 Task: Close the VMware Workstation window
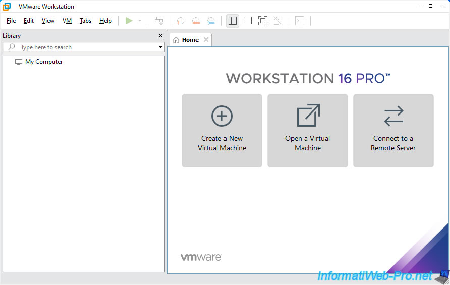442,6
